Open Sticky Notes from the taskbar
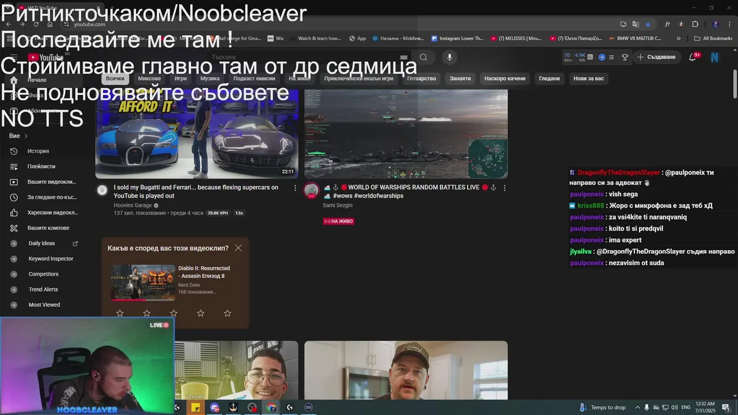Viewport: 738px width, 415px height. (x=195, y=408)
